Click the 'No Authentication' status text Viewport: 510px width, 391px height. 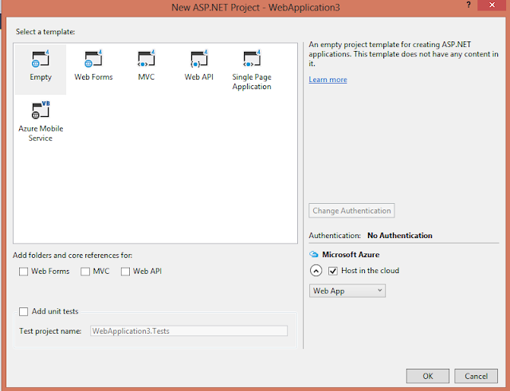400,235
